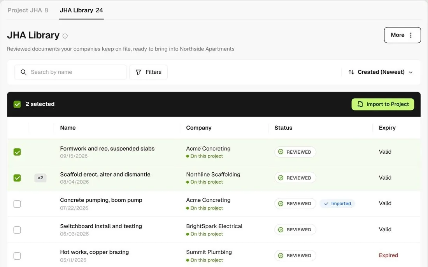Click the Expiry column header
Viewport: 428px width, 267px height.
pyautogui.click(x=387, y=128)
